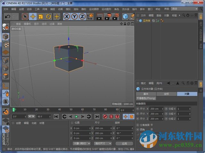205x153 pixels.
Task: Click the green timeline playhead at frame 0
Action: coord(13,110)
